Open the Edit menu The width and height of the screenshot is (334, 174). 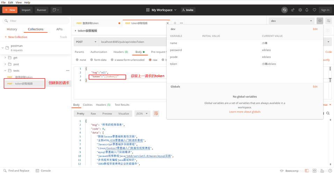click(10, 2)
